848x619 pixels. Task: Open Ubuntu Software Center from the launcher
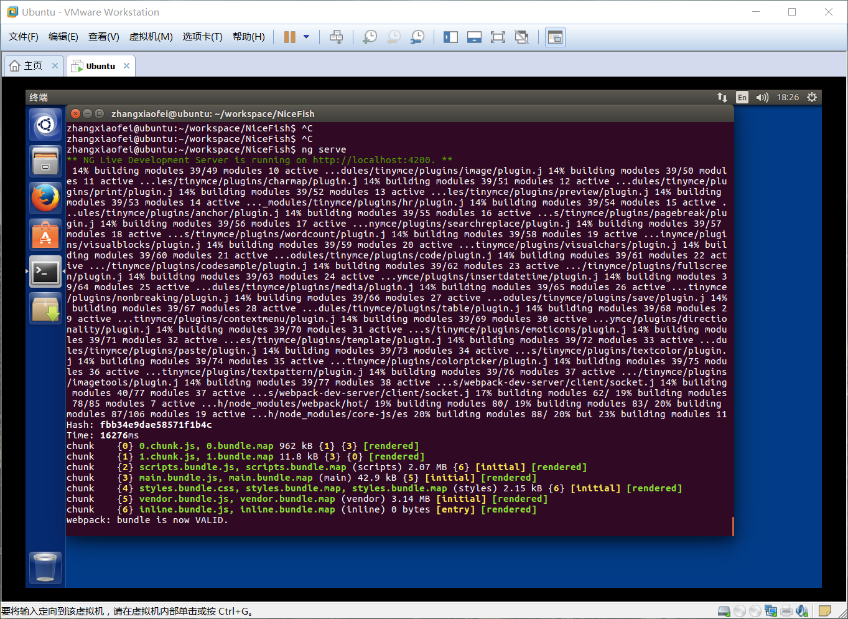[x=45, y=235]
